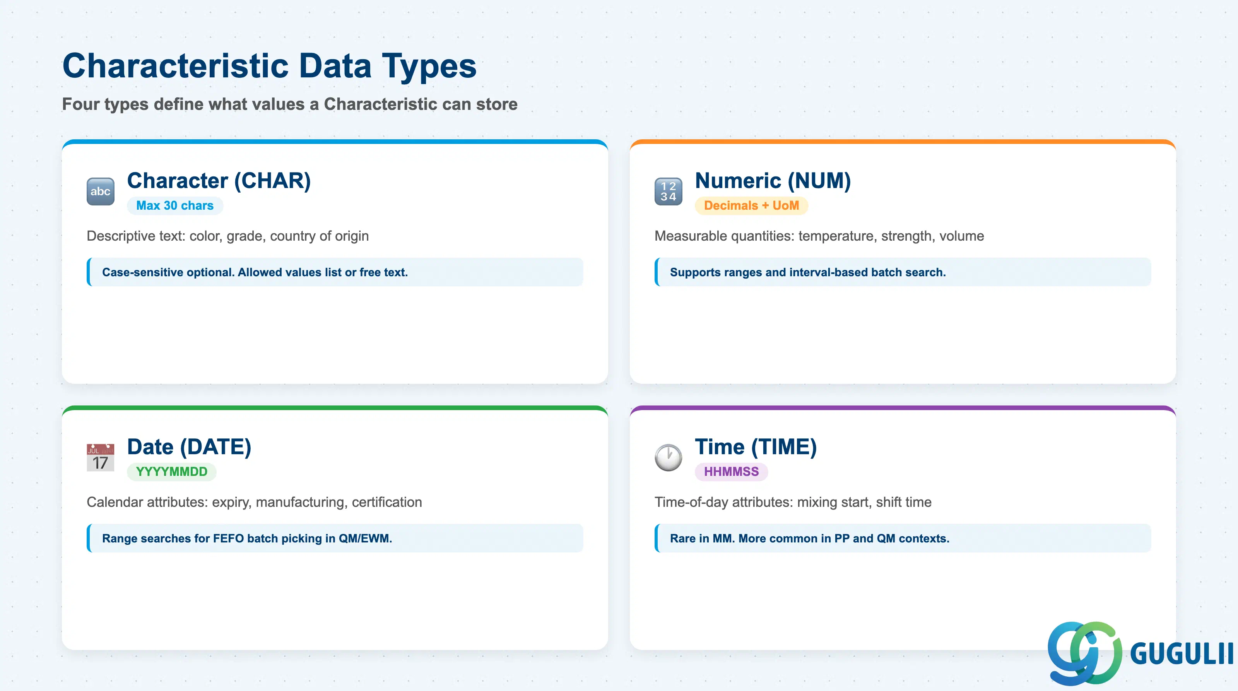Click the 1234 Numeric type icon
1238x691 pixels.
point(669,191)
